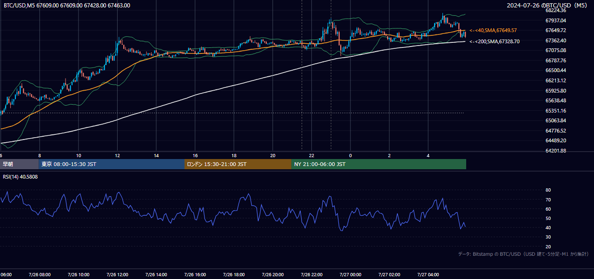Click price axis value 65063.84
The width and height of the screenshot is (594, 279).
click(556, 120)
